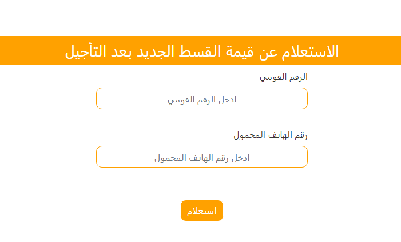The width and height of the screenshot is (401, 242).
Task: Activate the text box under الرقم القومي
Action: click(201, 98)
